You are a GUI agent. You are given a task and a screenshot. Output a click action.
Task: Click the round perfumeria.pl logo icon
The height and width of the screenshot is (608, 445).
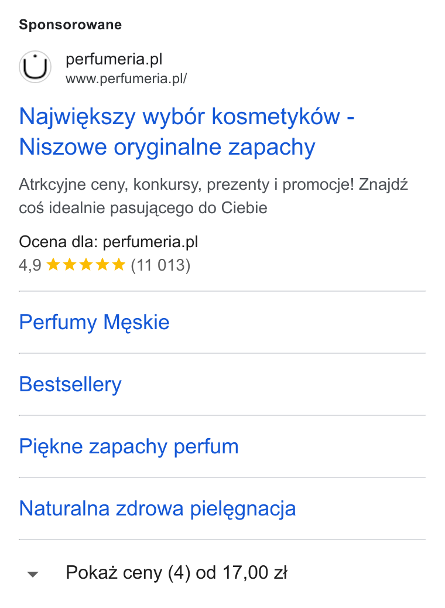coord(35,67)
